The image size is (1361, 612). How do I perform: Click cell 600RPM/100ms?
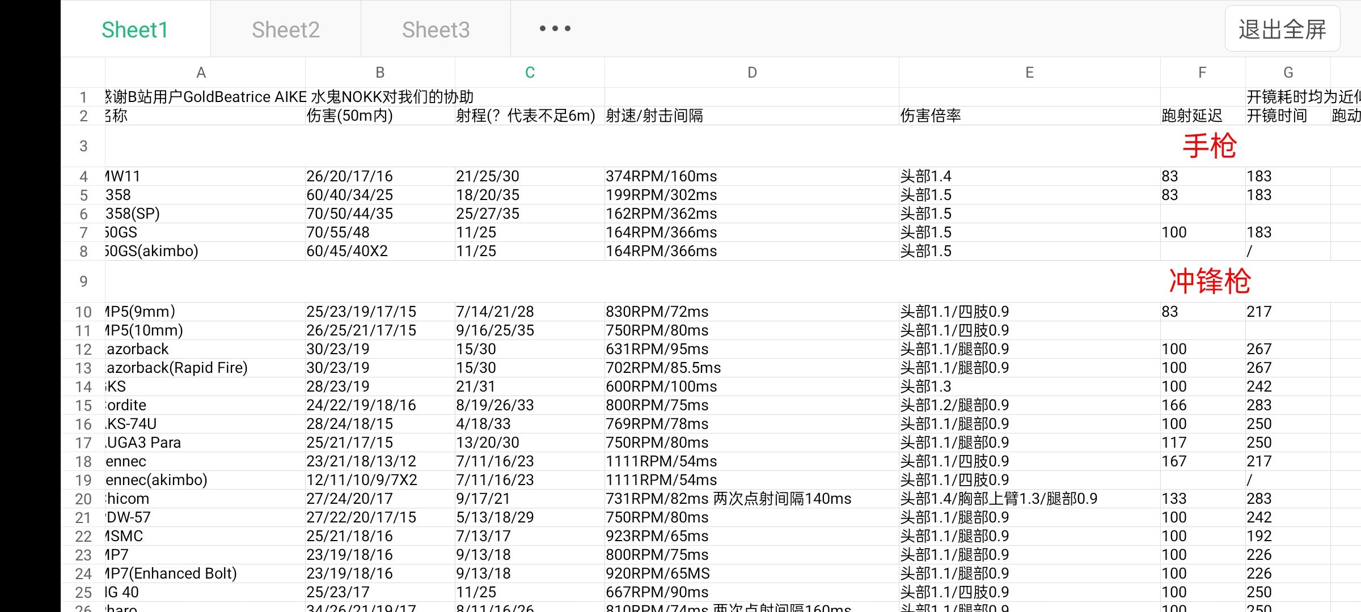click(x=752, y=386)
